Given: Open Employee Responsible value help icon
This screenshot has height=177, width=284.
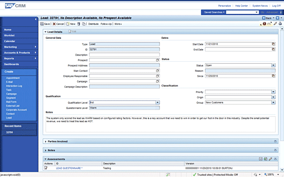Looking at the screenshot, I should click(158, 76).
